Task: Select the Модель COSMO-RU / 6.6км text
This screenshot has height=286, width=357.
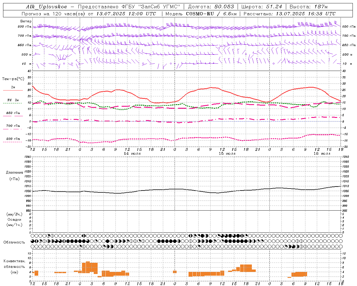Action: coord(201,14)
